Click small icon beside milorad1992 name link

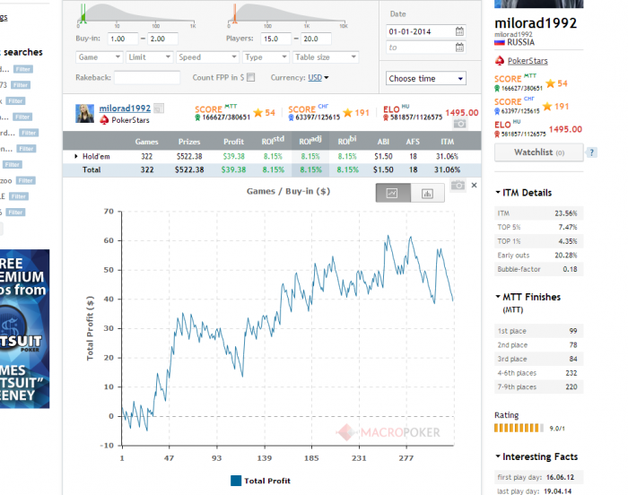159,109
